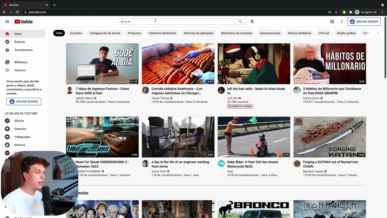Open Travel Thirsty channel avatar
Image resolution: width=387 pixels, height=218 pixels.
(x=145, y=90)
